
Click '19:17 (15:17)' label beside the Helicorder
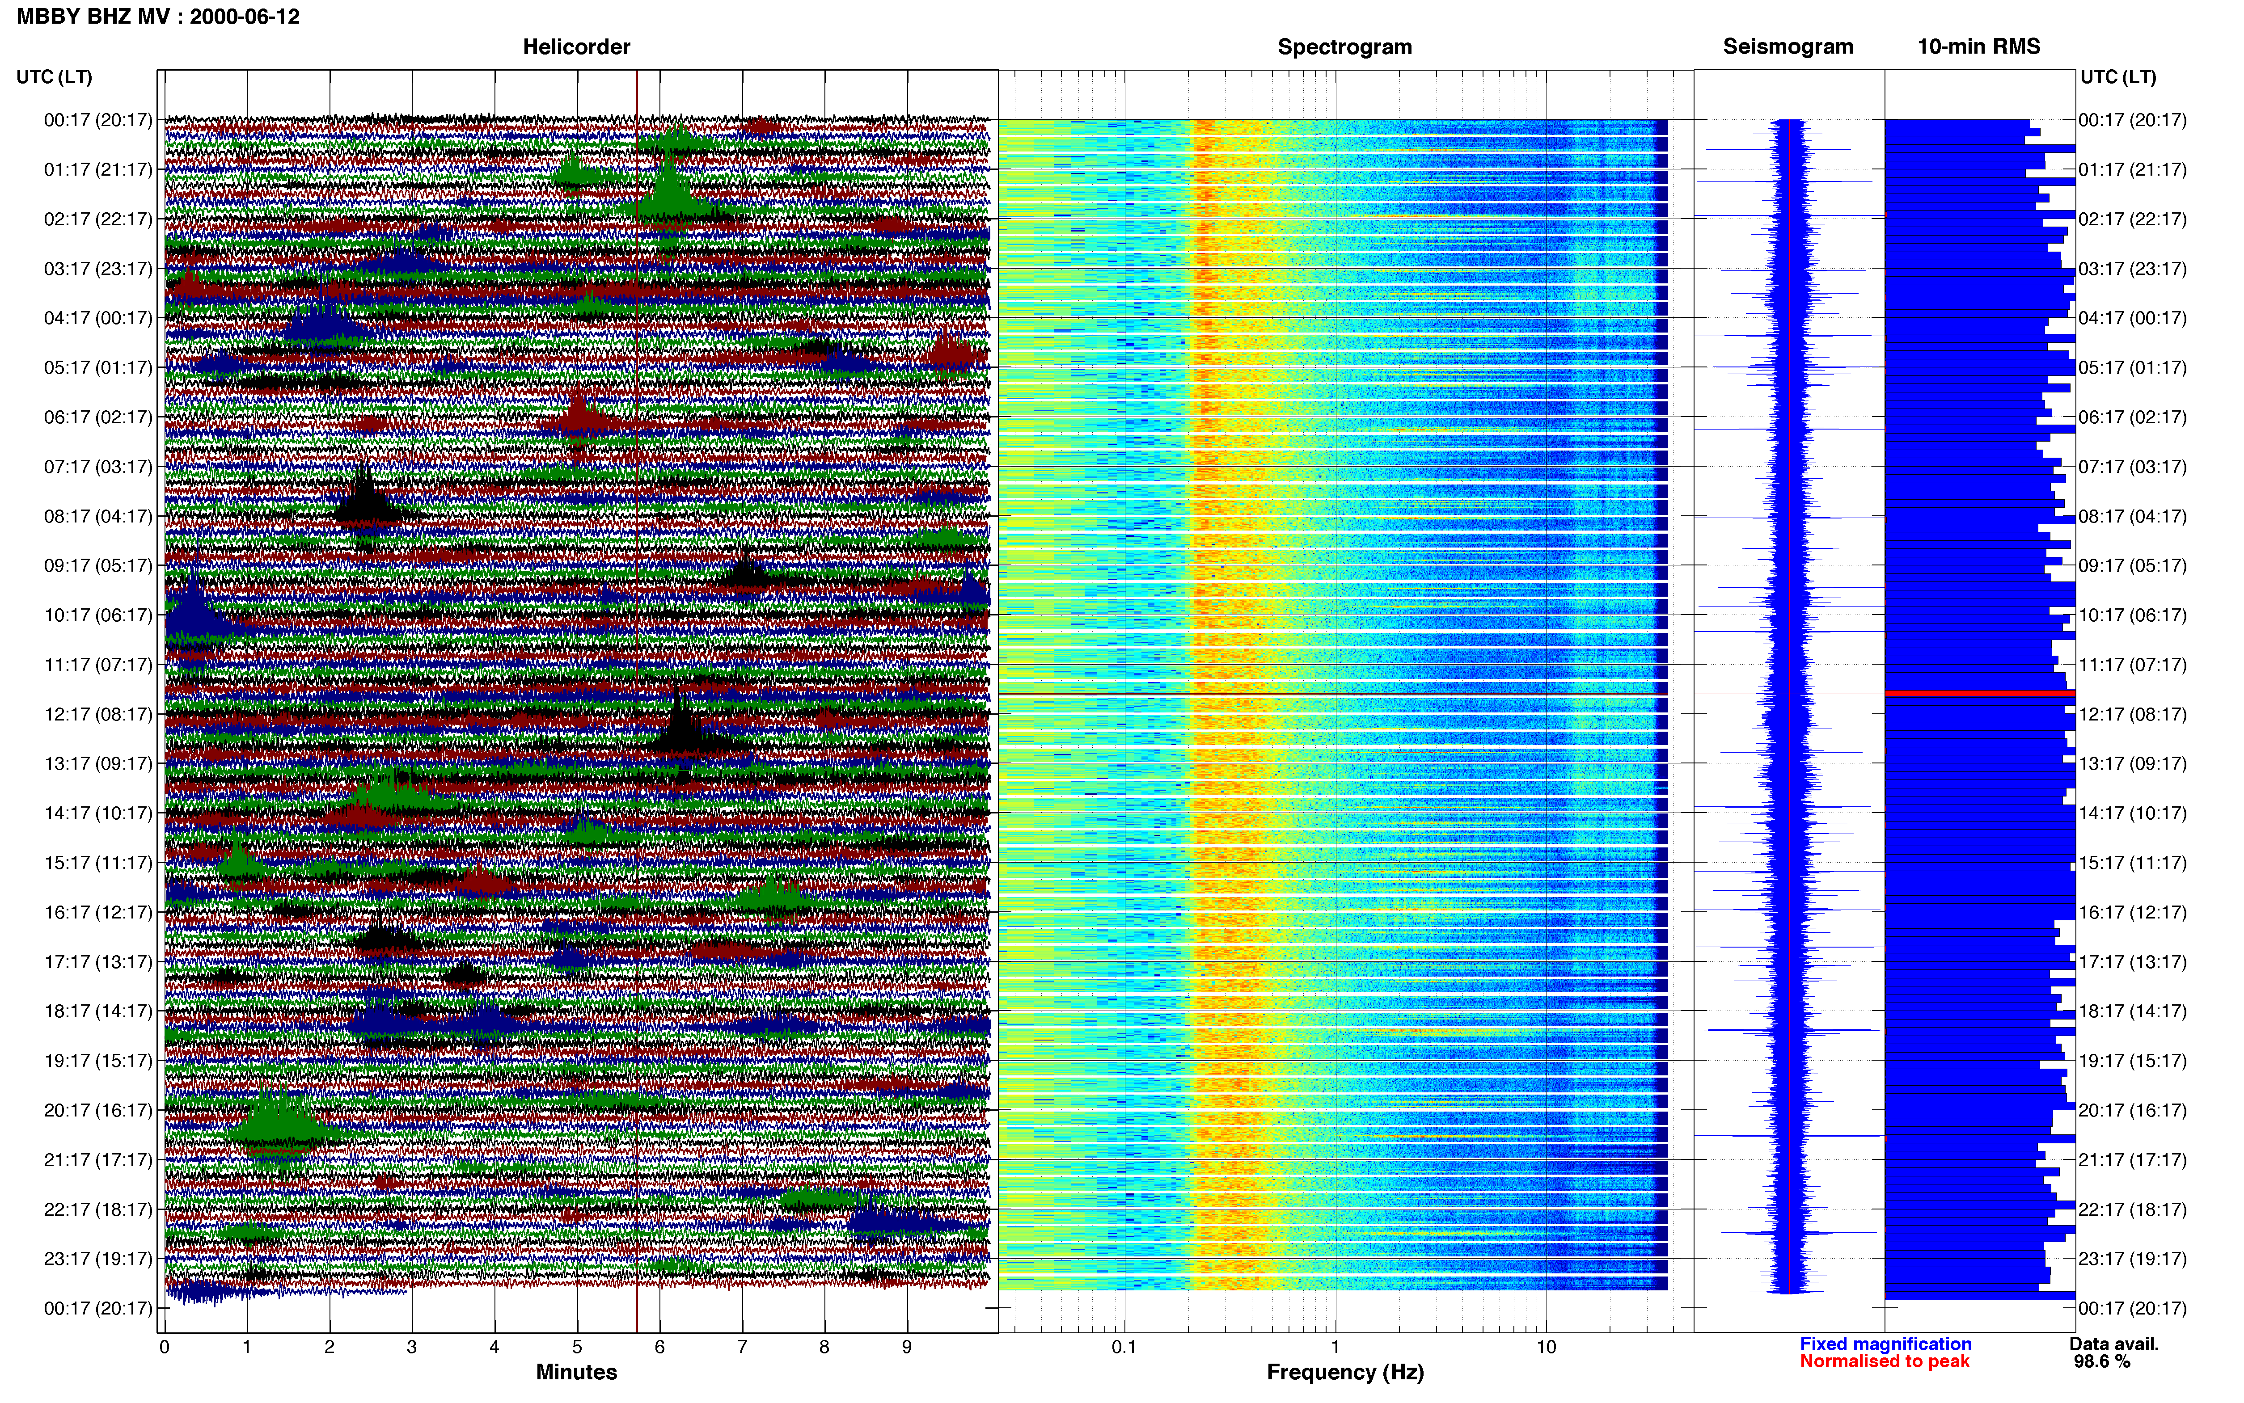pyautogui.click(x=98, y=1061)
